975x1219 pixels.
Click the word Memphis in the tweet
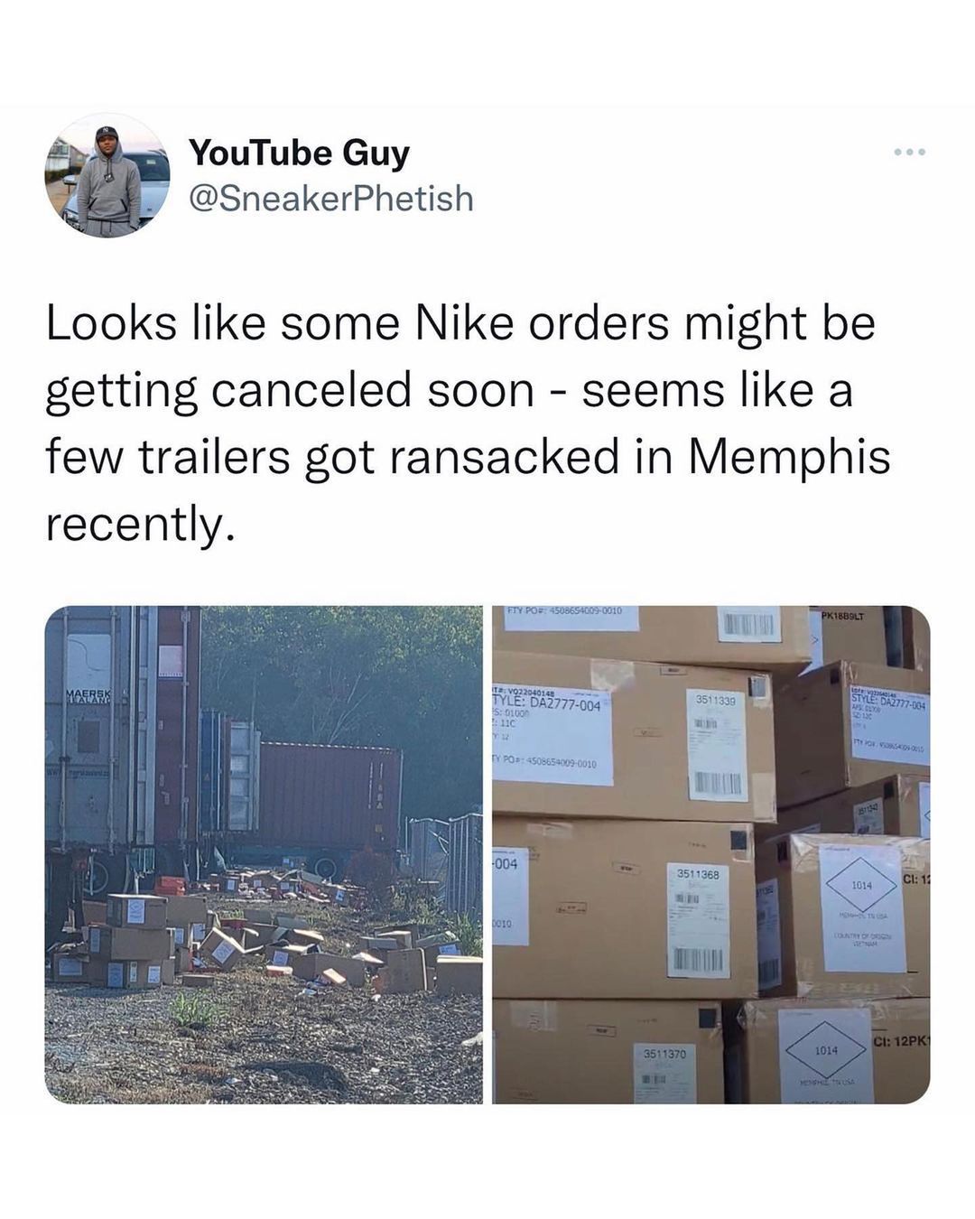coord(789,457)
